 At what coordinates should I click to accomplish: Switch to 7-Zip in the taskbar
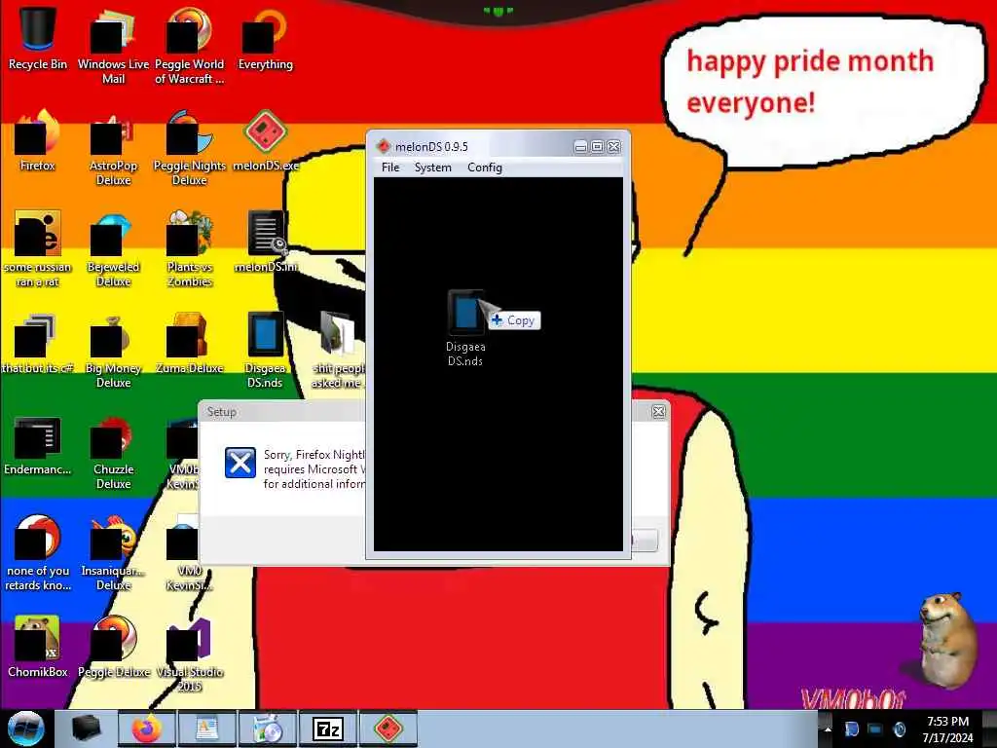tap(328, 729)
